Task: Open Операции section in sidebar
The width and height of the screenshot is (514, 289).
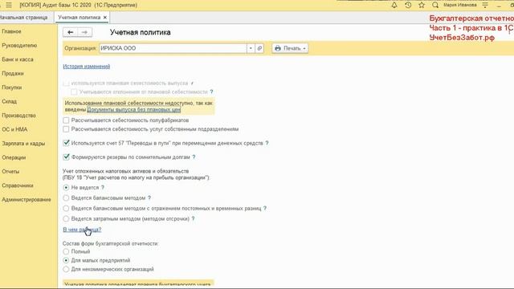Action: tap(14, 157)
